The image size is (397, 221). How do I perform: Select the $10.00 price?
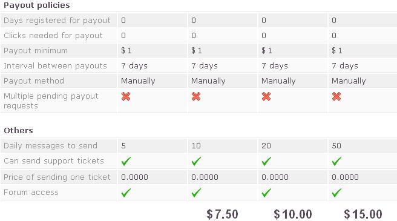coord(293,214)
